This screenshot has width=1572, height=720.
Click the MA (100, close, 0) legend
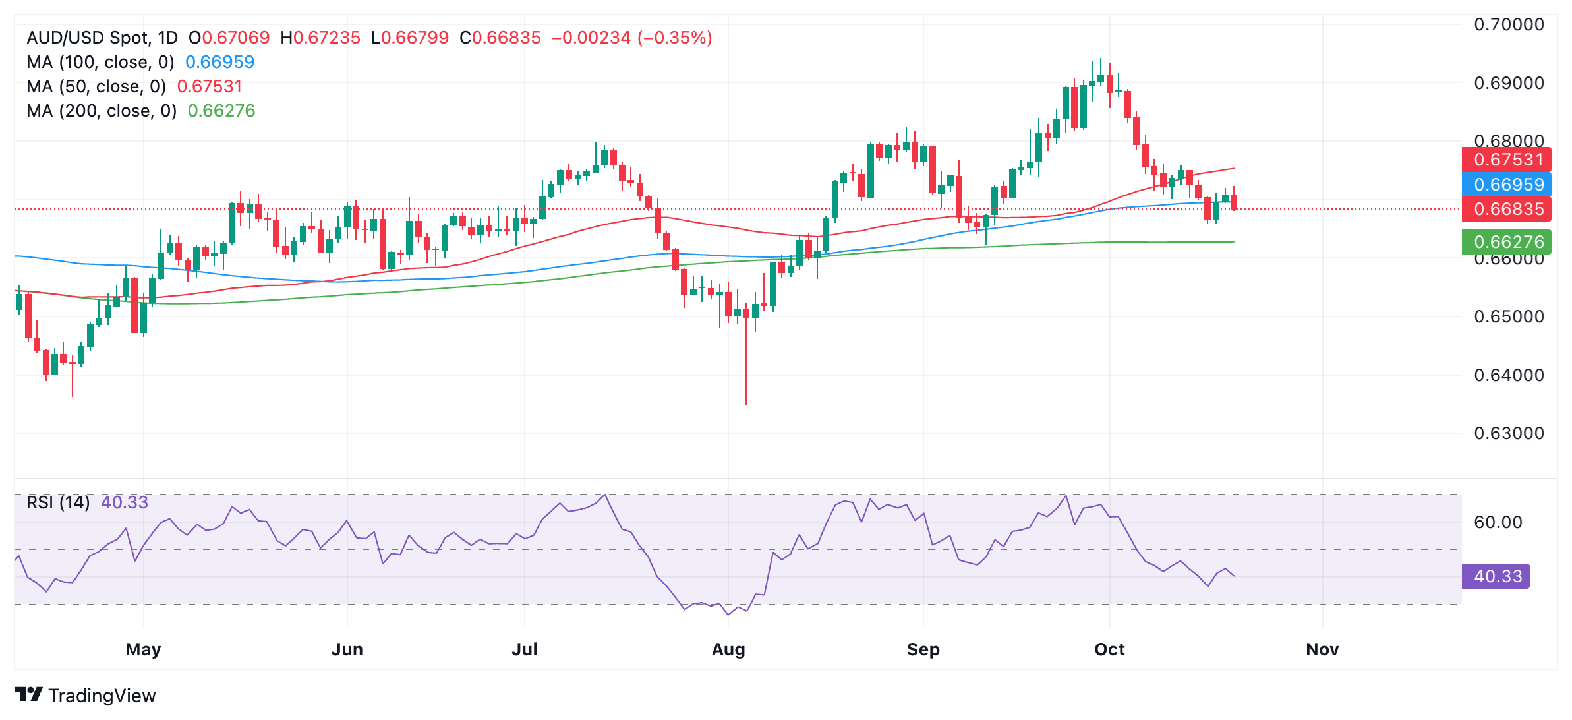tap(100, 62)
